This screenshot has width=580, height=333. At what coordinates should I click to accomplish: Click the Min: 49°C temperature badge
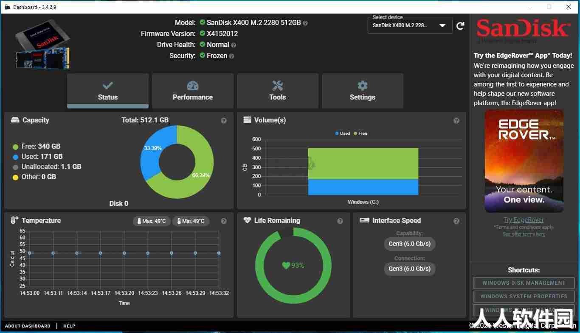191,221
